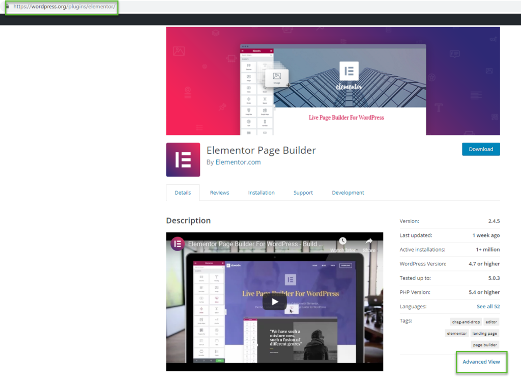Click the Tested up to value 5.0.3

(x=494, y=278)
